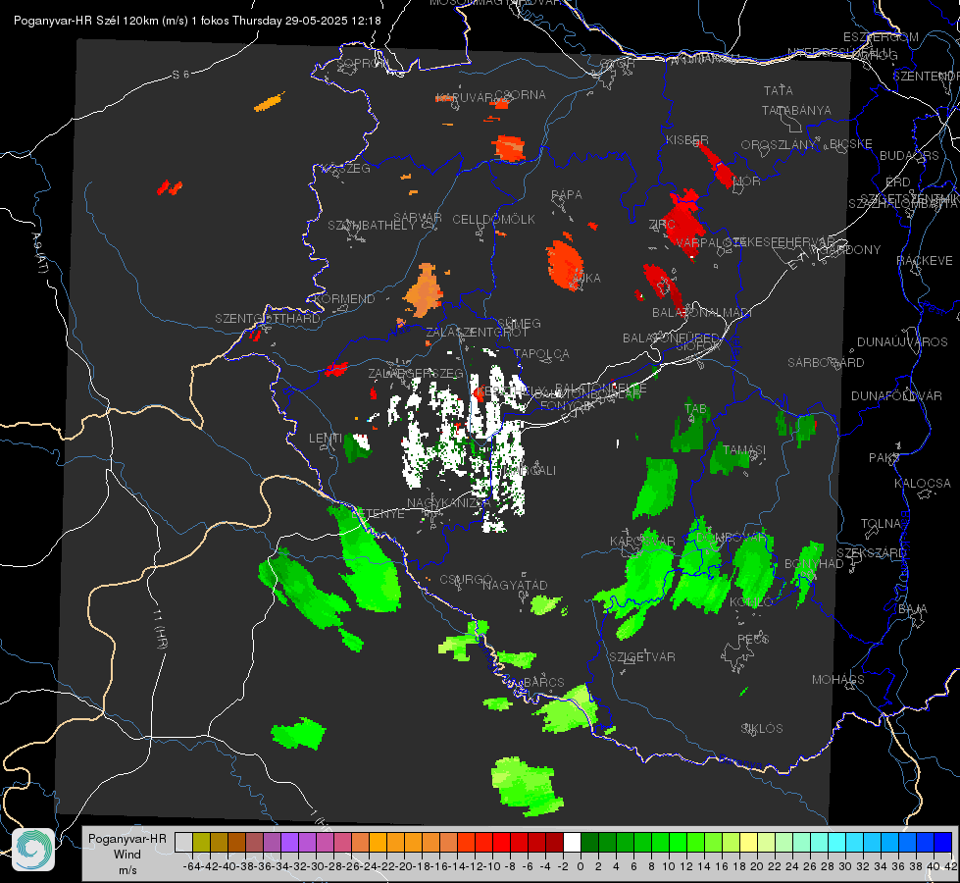The height and width of the screenshot is (883, 960).
Task: Click the 'PAKS' town label
Action: point(884,457)
